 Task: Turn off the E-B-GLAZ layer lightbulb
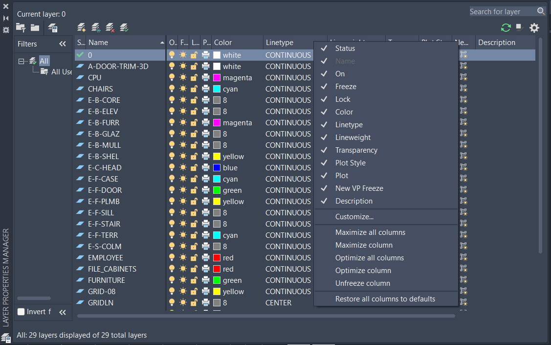[172, 133]
